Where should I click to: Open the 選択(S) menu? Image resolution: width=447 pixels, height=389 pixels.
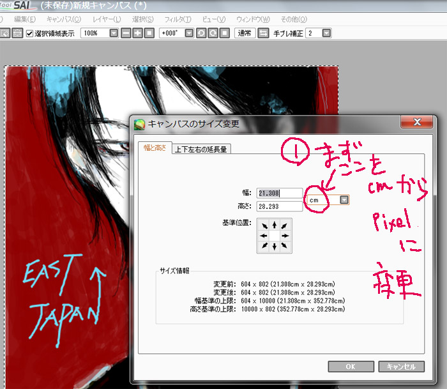pos(143,19)
